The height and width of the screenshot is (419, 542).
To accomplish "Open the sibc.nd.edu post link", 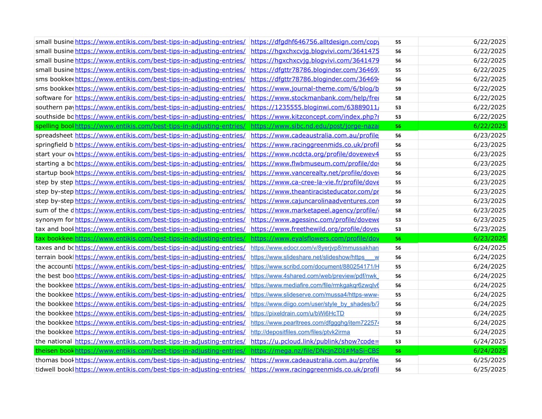I will (x=314, y=126).
